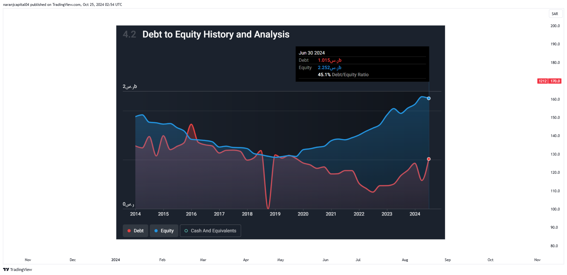Click the 2019 year label
Image resolution: width=567 pixels, height=275 pixels.
coord(275,214)
